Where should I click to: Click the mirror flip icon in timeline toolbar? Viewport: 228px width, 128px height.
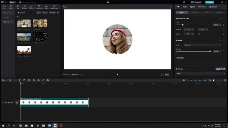tap(38, 80)
